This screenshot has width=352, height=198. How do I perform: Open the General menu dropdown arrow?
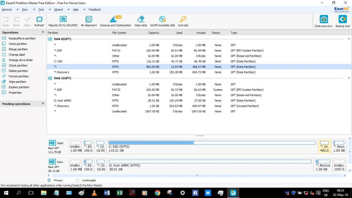(18, 10)
